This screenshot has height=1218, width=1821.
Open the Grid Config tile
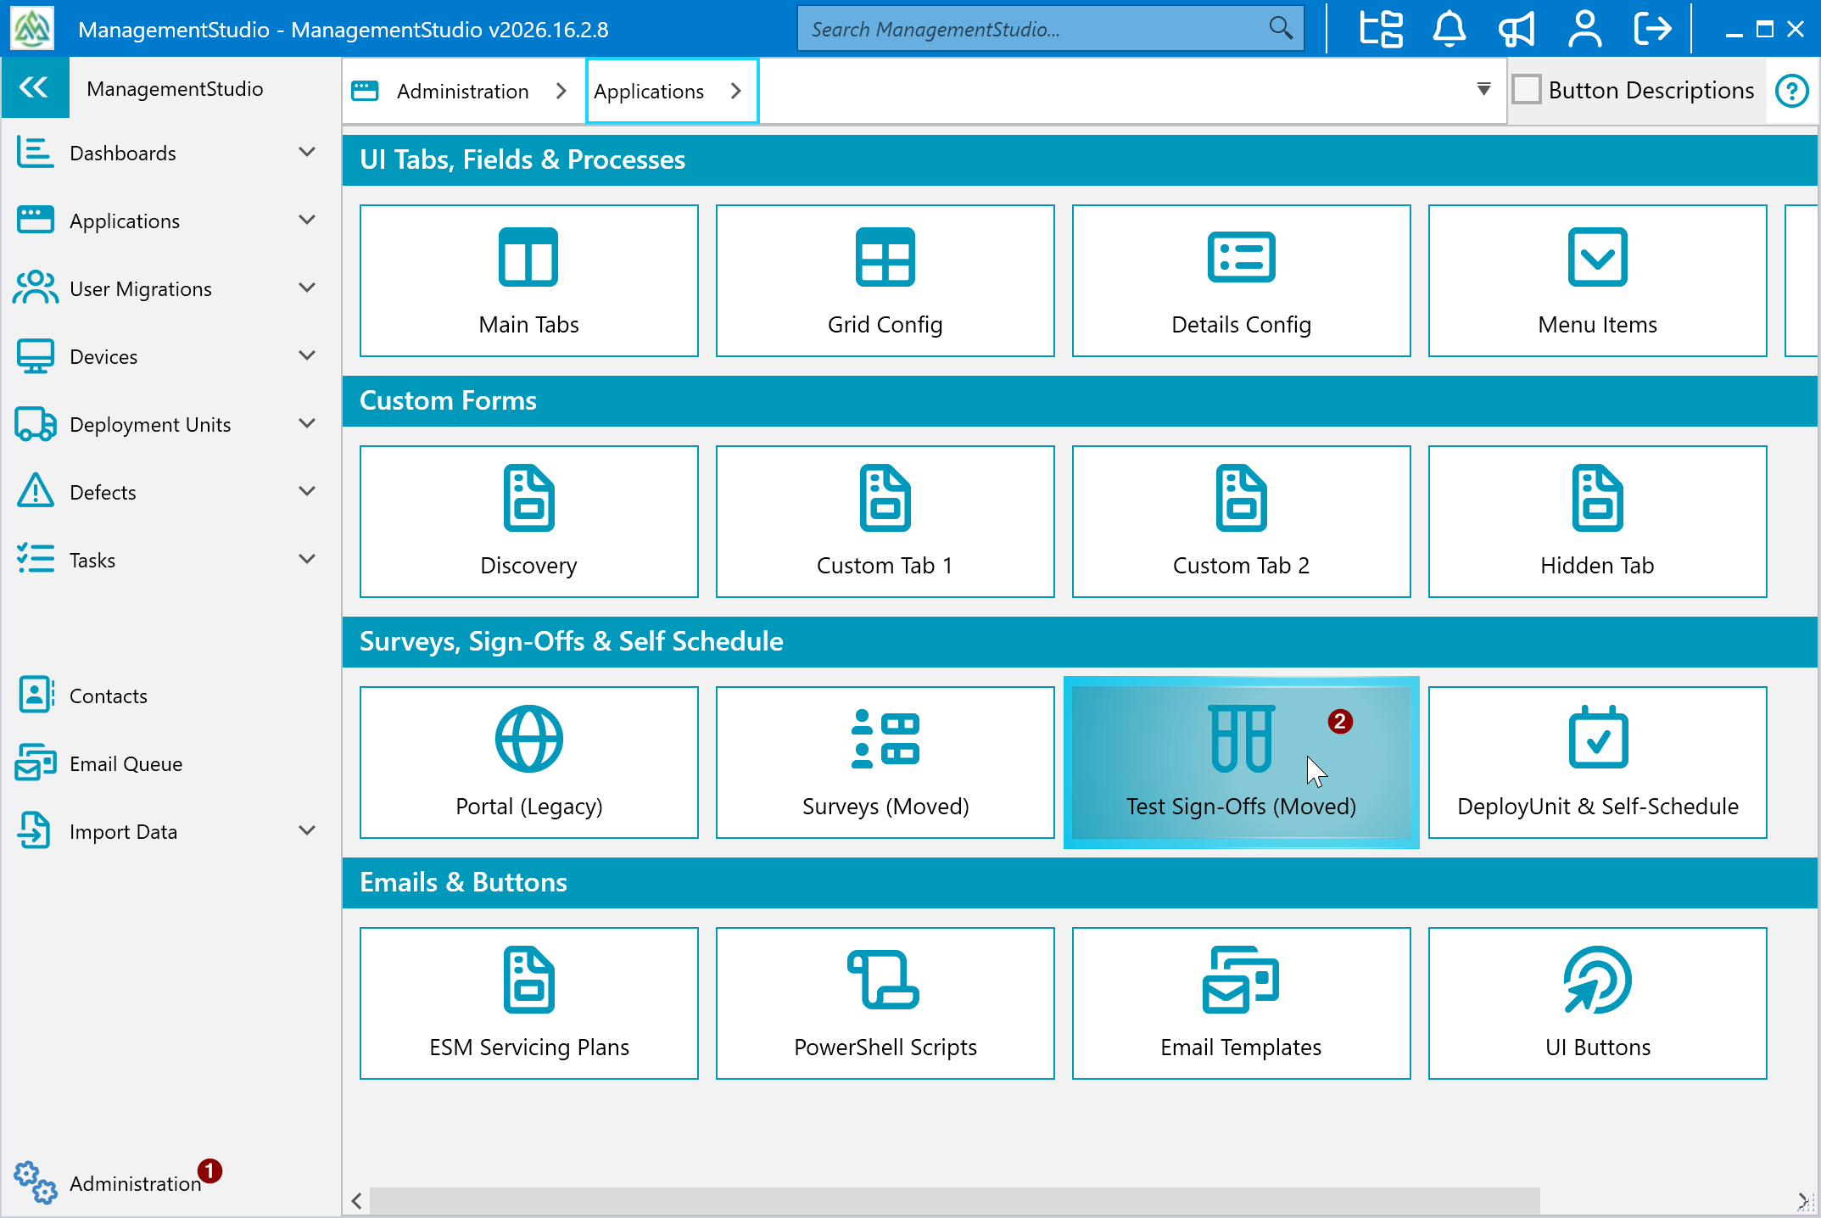point(885,281)
